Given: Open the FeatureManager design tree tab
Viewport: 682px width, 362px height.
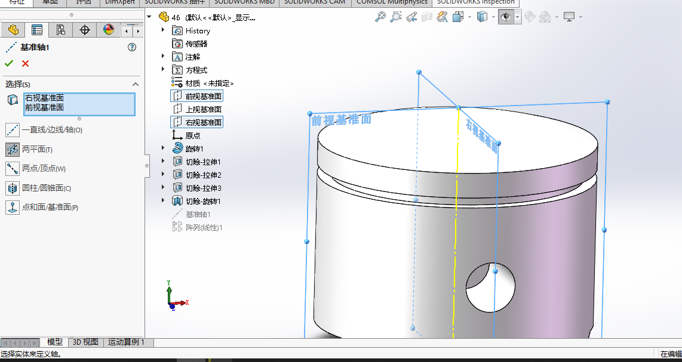Looking at the screenshot, I should [13, 30].
